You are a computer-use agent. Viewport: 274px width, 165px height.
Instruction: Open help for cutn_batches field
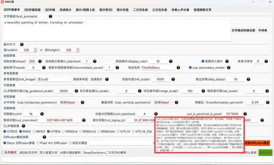pos(156,114)
